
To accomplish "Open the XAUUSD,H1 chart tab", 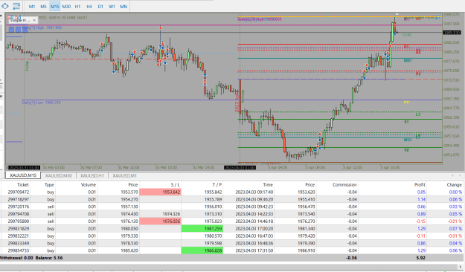I will coord(92,175).
